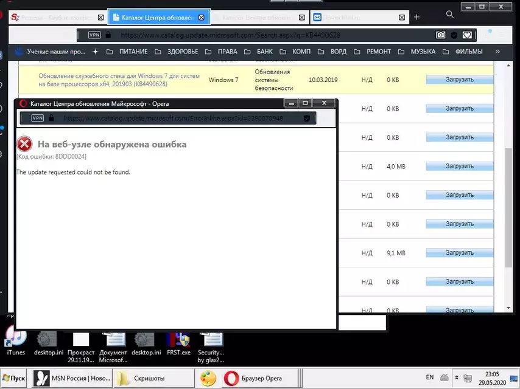The height and width of the screenshot is (389, 520).
Task: Switch to MSN Россия taskbar window
Action: pyautogui.click(x=72, y=378)
